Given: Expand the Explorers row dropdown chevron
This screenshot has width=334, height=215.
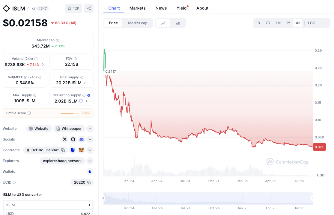Looking at the screenshot, I should [90, 161].
